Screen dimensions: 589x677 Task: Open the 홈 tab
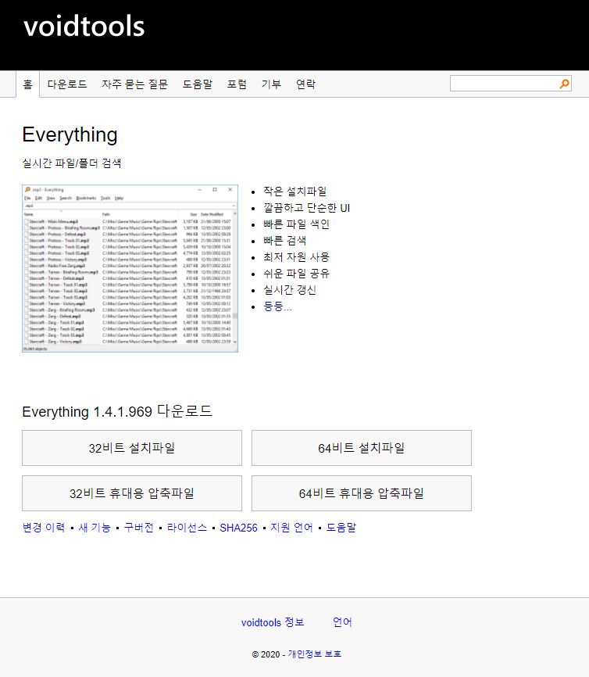(27, 84)
